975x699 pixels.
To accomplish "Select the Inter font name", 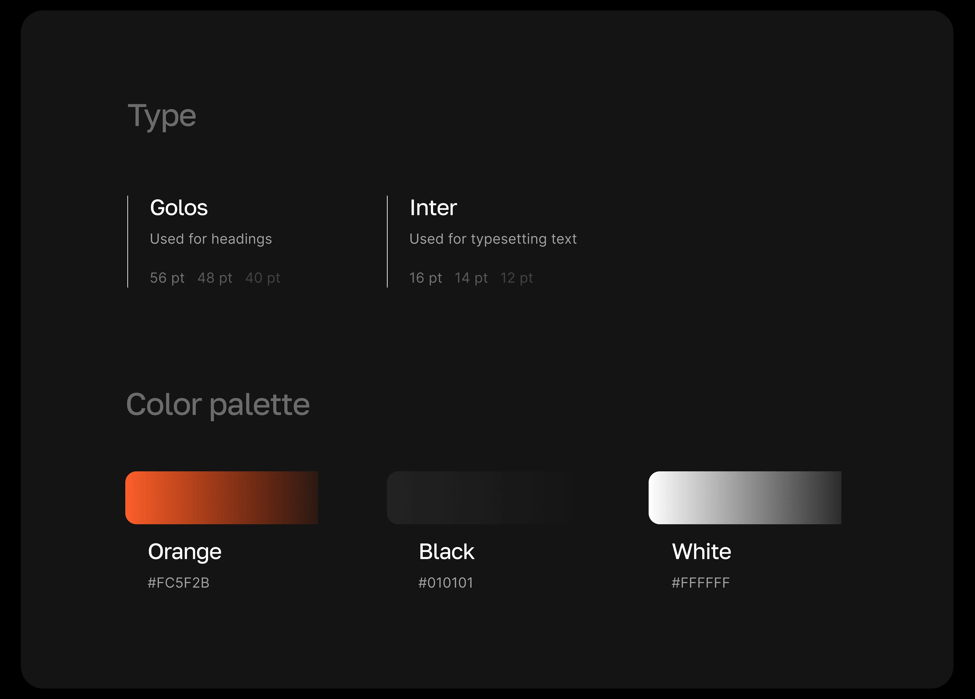I will (433, 208).
